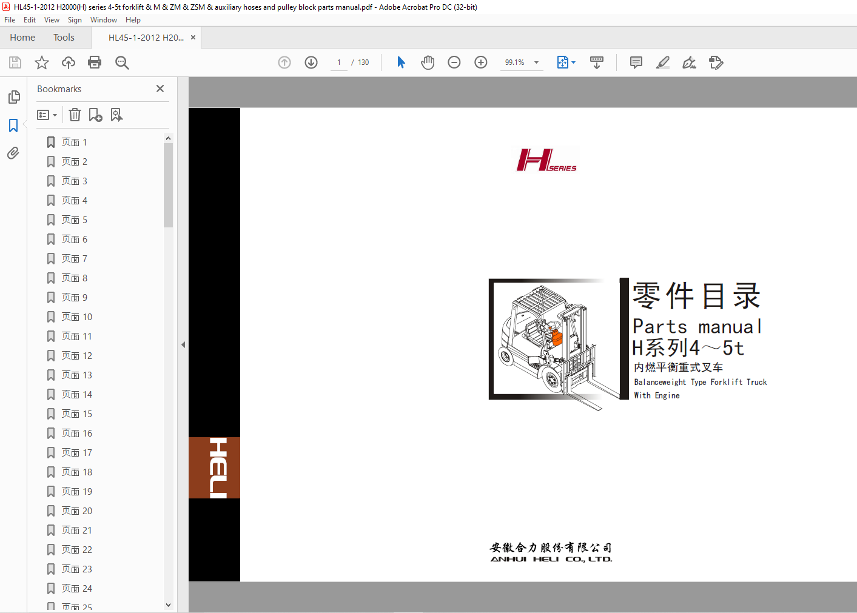This screenshot has width=857, height=613.
Task: Click the stamp tool icon
Action: pyautogui.click(x=716, y=62)
